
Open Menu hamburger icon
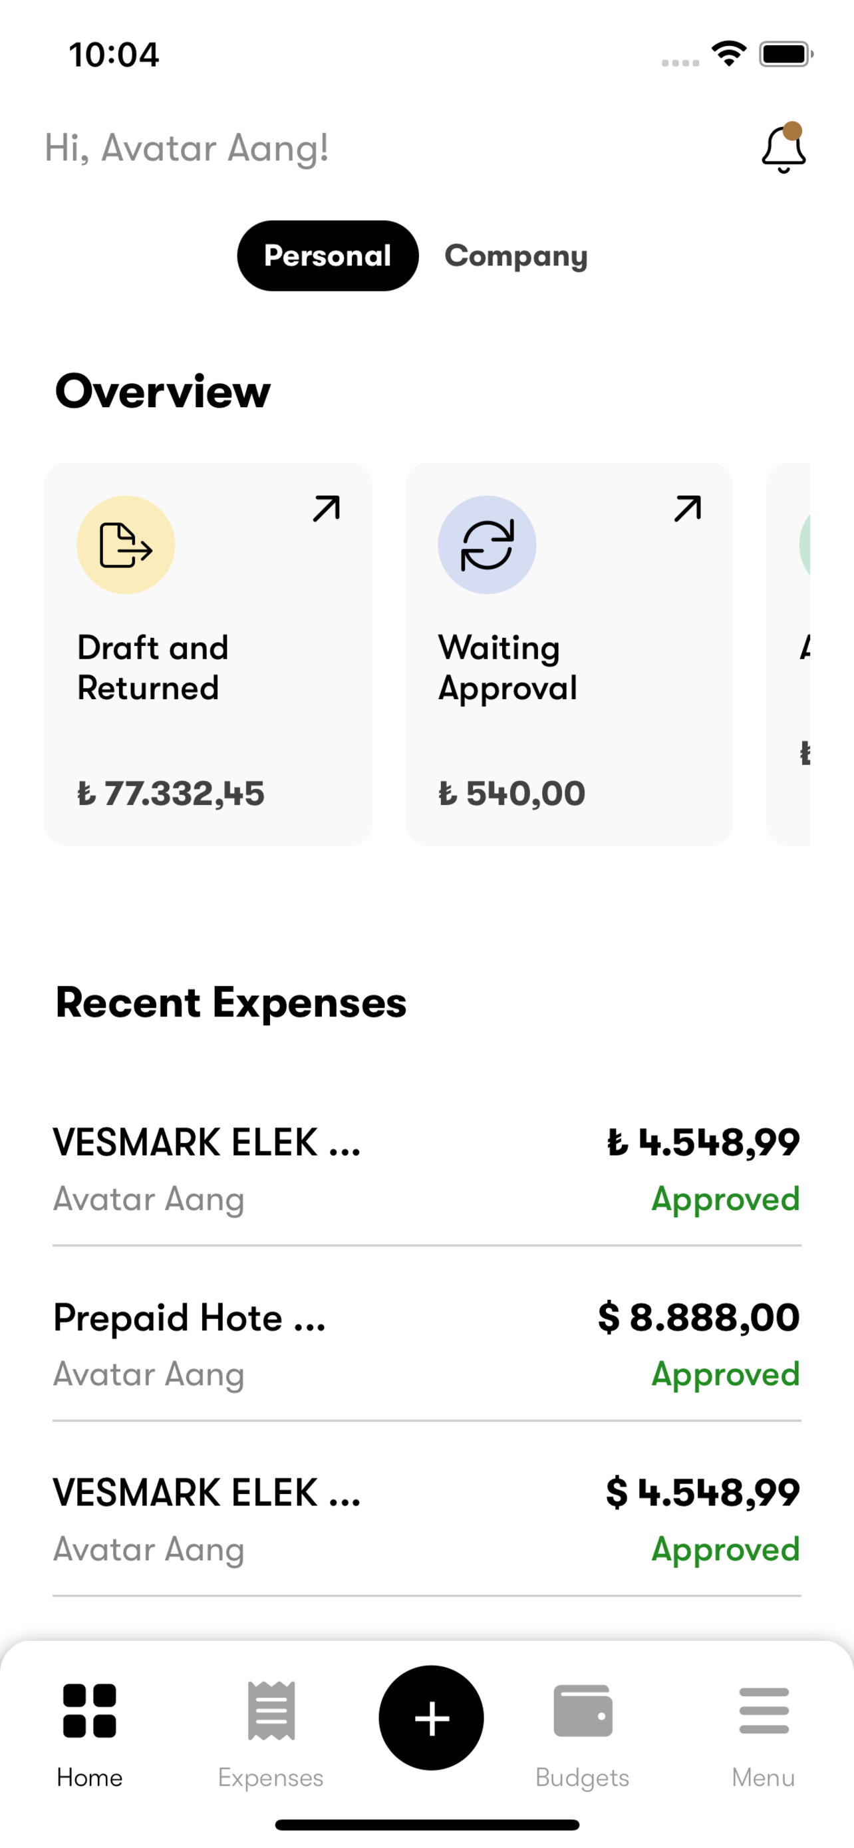[764, 1710]
